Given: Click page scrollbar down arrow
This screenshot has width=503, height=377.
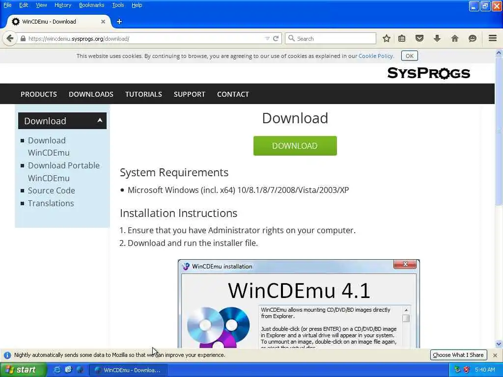Looking at the screenshot, I should coord(499,344).
